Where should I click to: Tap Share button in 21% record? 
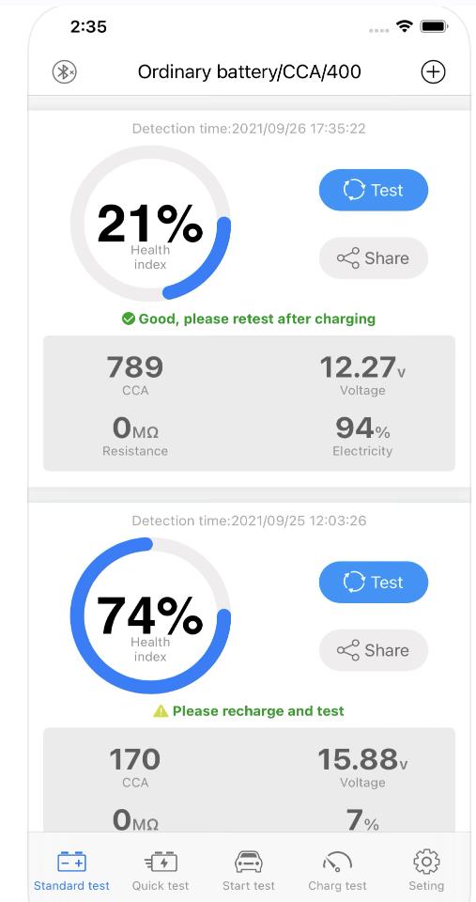click(x=374, y=257)
